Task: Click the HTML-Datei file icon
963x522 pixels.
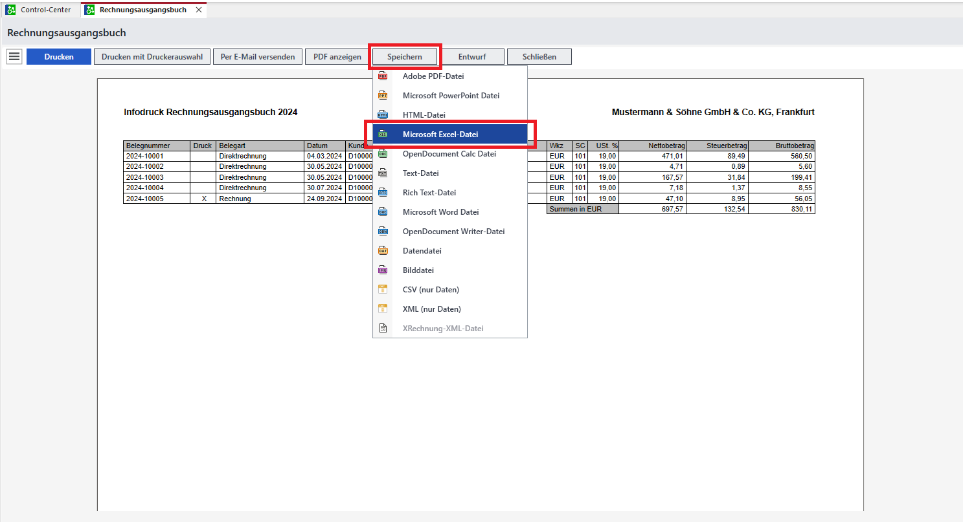Action: click(383, 115)
